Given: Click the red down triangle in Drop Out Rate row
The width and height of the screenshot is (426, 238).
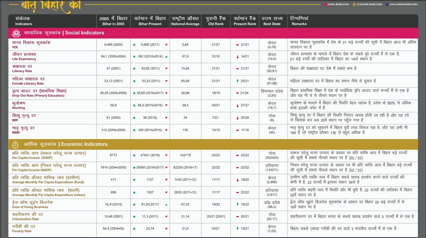Looking at the screenshot, I should point(166,93).
